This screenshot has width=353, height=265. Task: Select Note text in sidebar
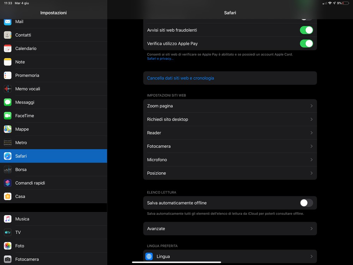tap(20, 62)
